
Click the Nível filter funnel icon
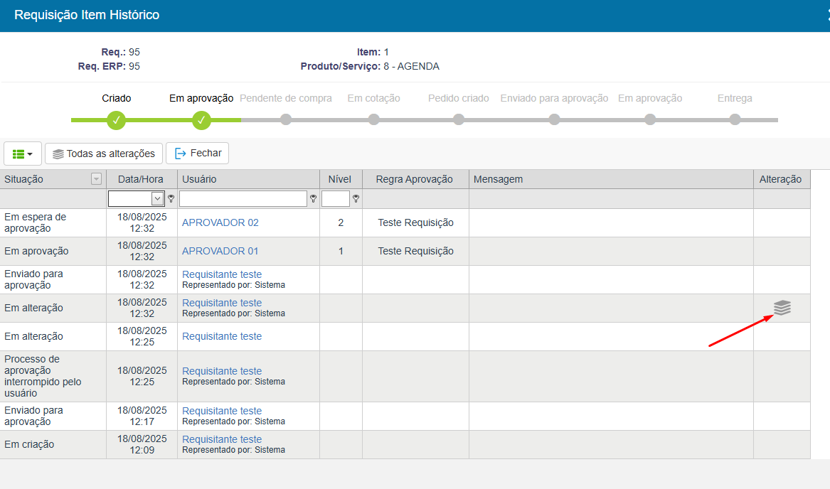point(356,199)
